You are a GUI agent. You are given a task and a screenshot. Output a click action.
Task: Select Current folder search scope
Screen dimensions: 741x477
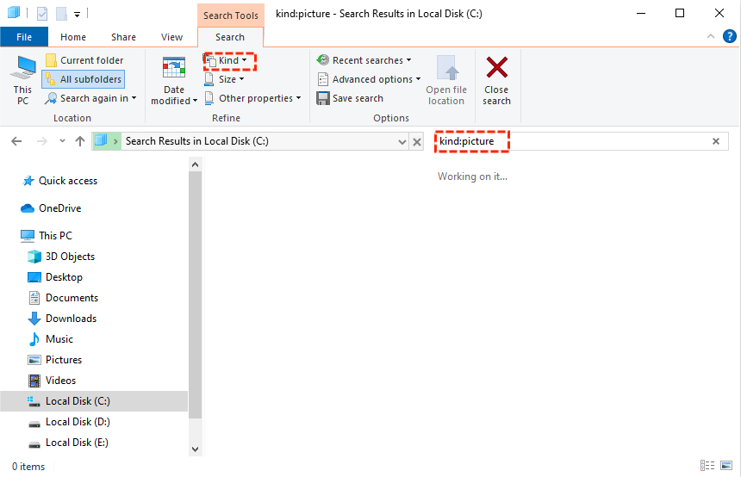click(84, 60)
